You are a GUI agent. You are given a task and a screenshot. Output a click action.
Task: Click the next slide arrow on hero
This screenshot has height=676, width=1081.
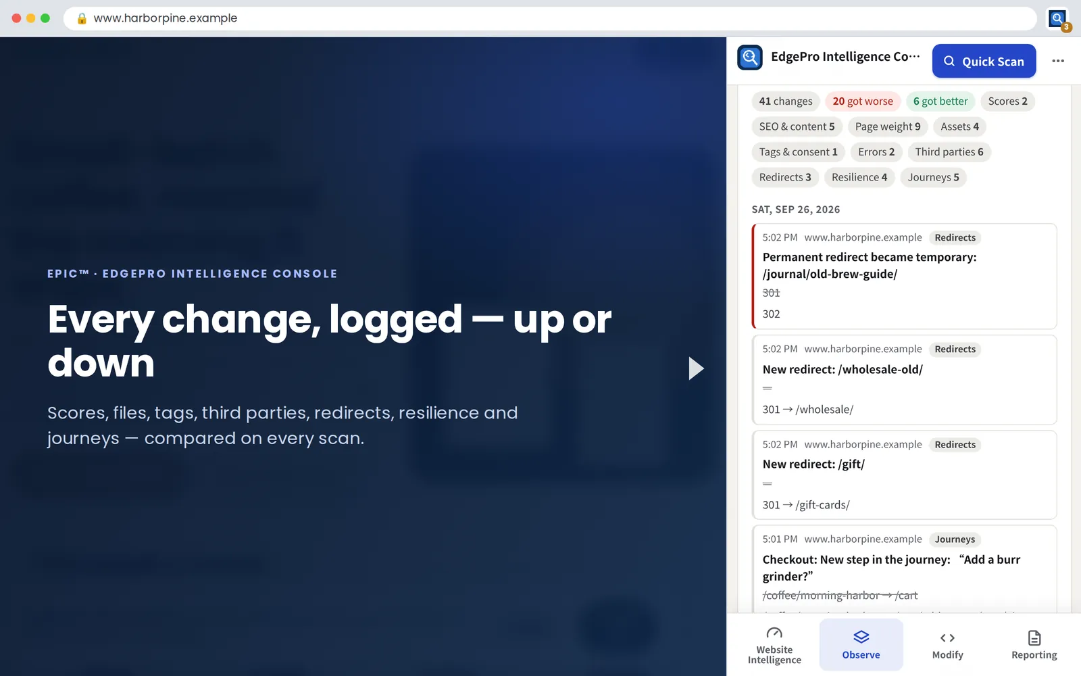coord(696,368)
